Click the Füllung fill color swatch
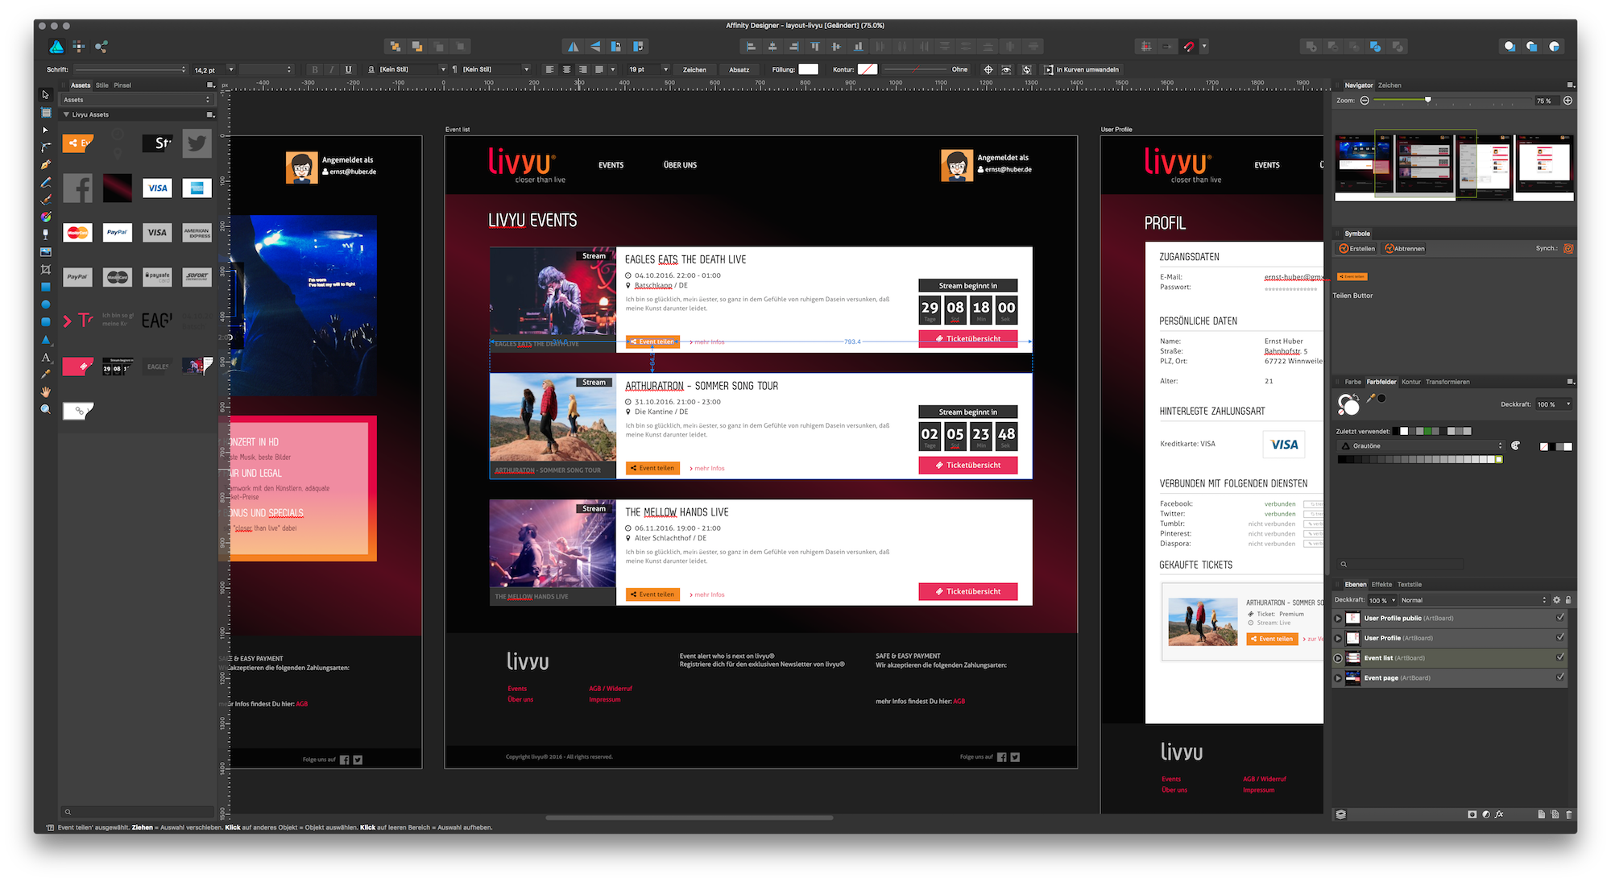This screenshot has width=1611, height=882. 809,69
